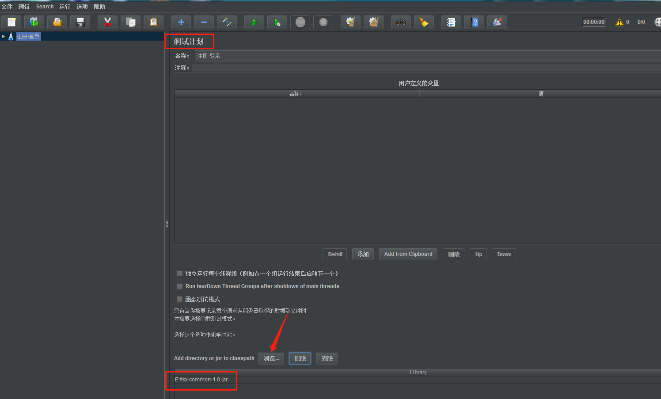This screenshot has height=399, width=661.
Task: Click the Start no pauses toolbar icon
Action: tap(277, 22)
